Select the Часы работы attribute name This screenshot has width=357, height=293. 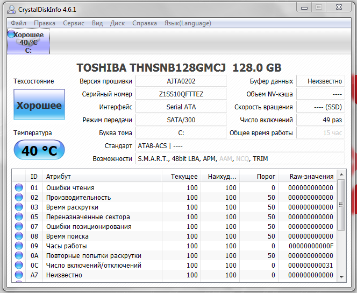pos(66,246)
